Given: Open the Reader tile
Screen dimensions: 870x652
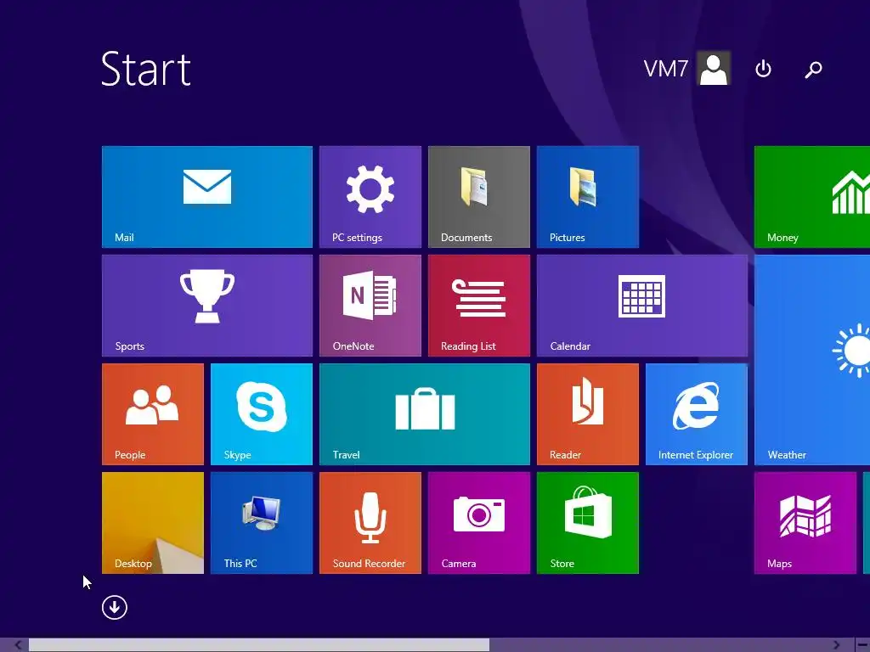Looking at the screenshot, I should (x=588, y=414).
